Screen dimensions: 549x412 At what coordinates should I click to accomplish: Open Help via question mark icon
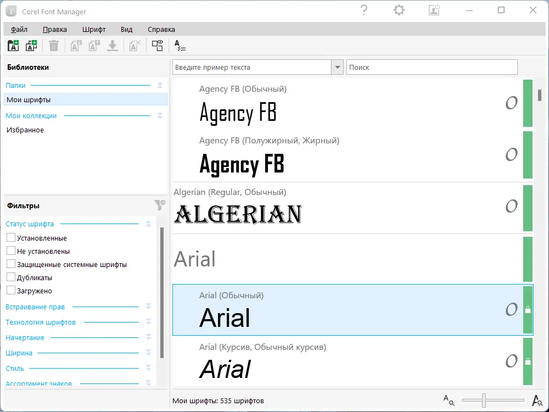point(364,10)
